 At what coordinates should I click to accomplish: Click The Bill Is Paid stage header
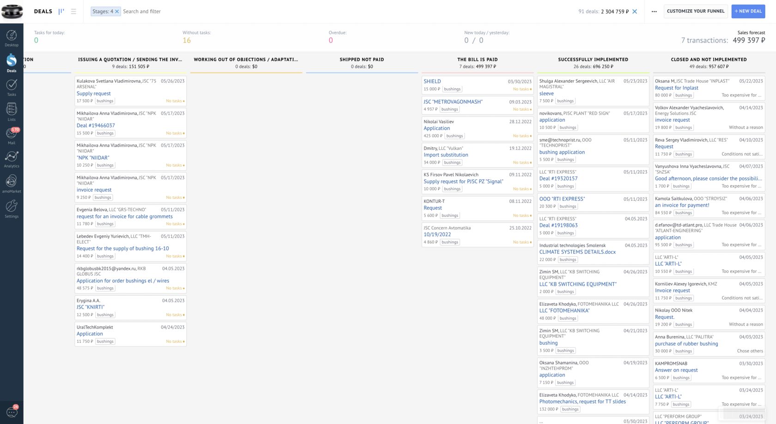(x=478, y=60)
